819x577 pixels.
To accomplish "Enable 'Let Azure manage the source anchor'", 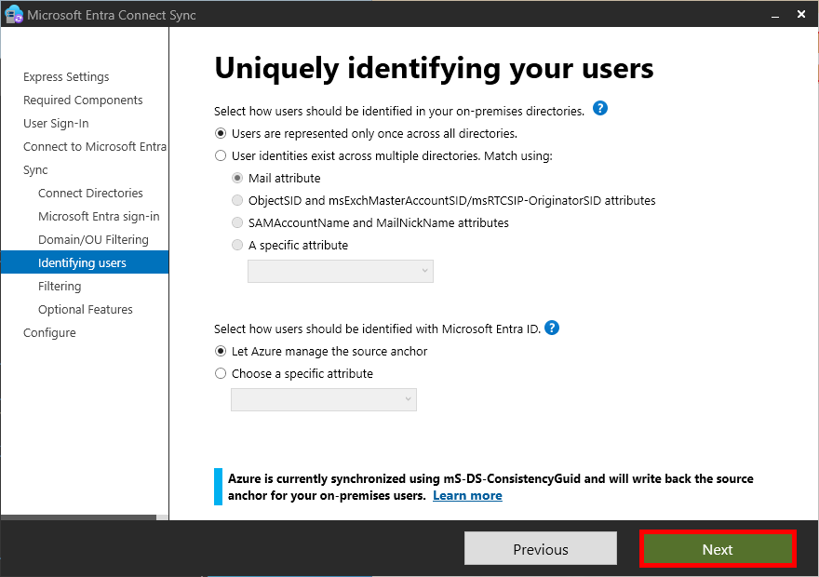I will pyautogui.click(x=221, y=351).
